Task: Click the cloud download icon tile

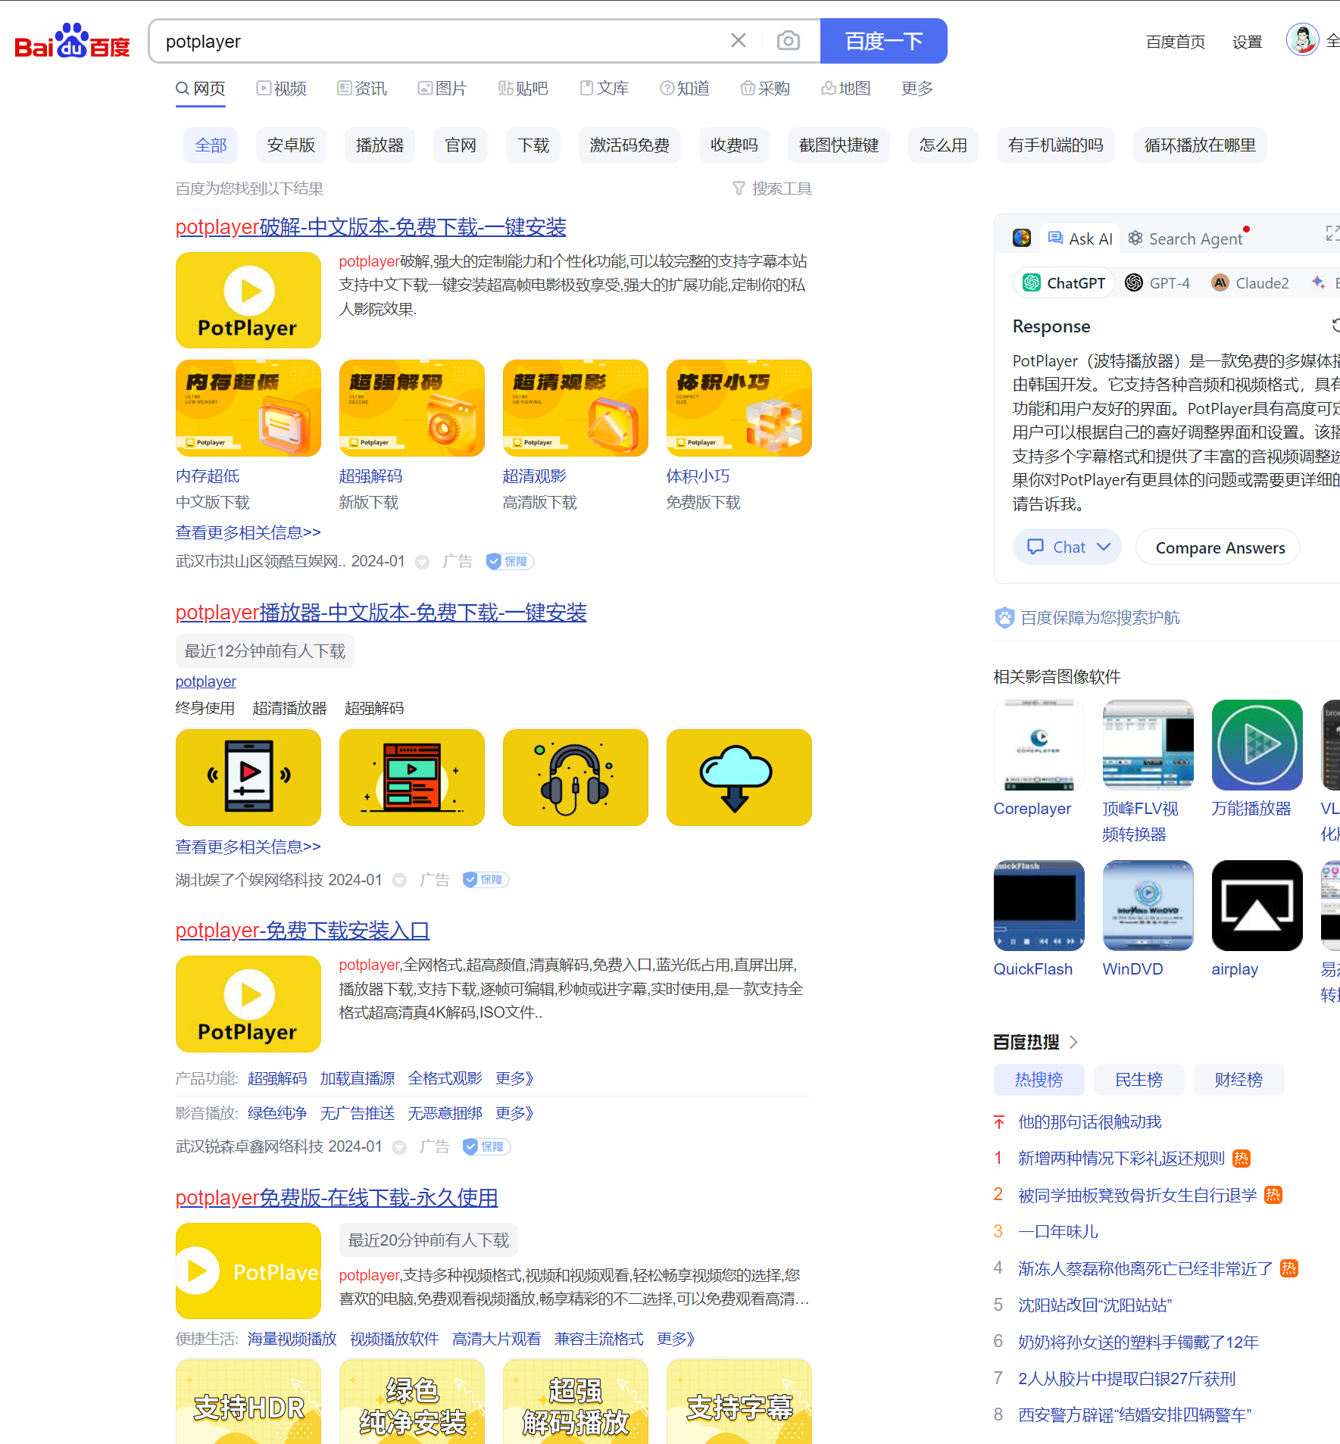Action: pyautogui.click(x=739, y=778)
